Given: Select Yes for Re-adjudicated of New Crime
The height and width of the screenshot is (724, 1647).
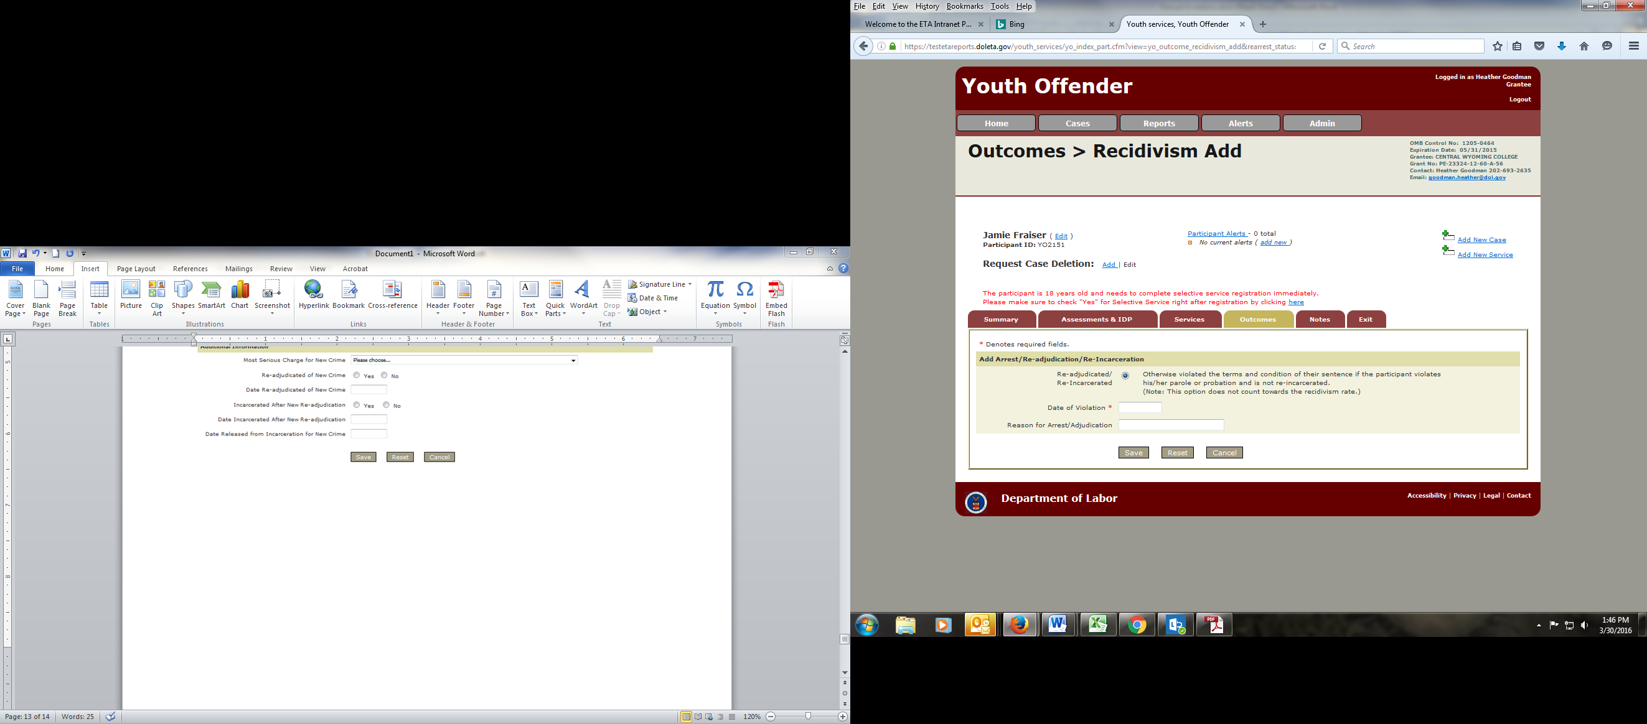Looking at the screenshot, I should tap(357, 375).
